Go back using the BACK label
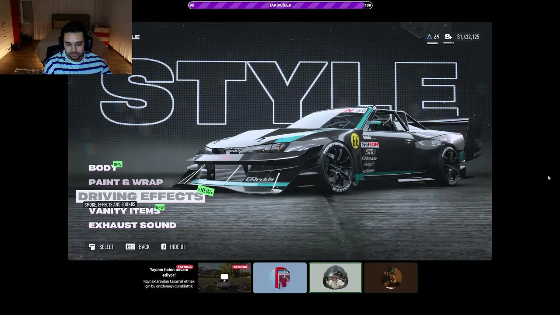560x315 pixels. 144,247
